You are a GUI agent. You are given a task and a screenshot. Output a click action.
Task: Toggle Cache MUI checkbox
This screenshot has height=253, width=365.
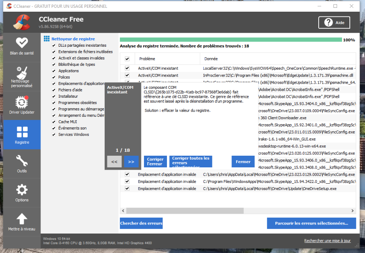[x=54, y=122]
